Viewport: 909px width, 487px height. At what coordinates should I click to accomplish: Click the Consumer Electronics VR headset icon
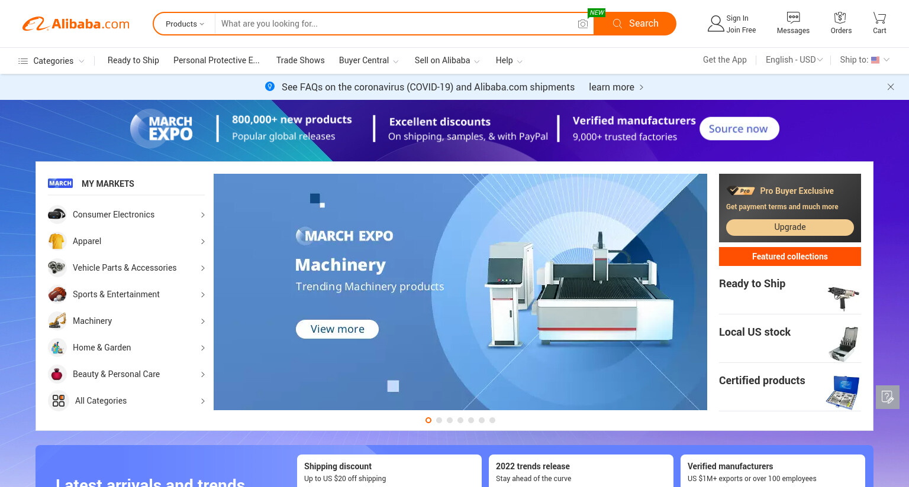57,215
